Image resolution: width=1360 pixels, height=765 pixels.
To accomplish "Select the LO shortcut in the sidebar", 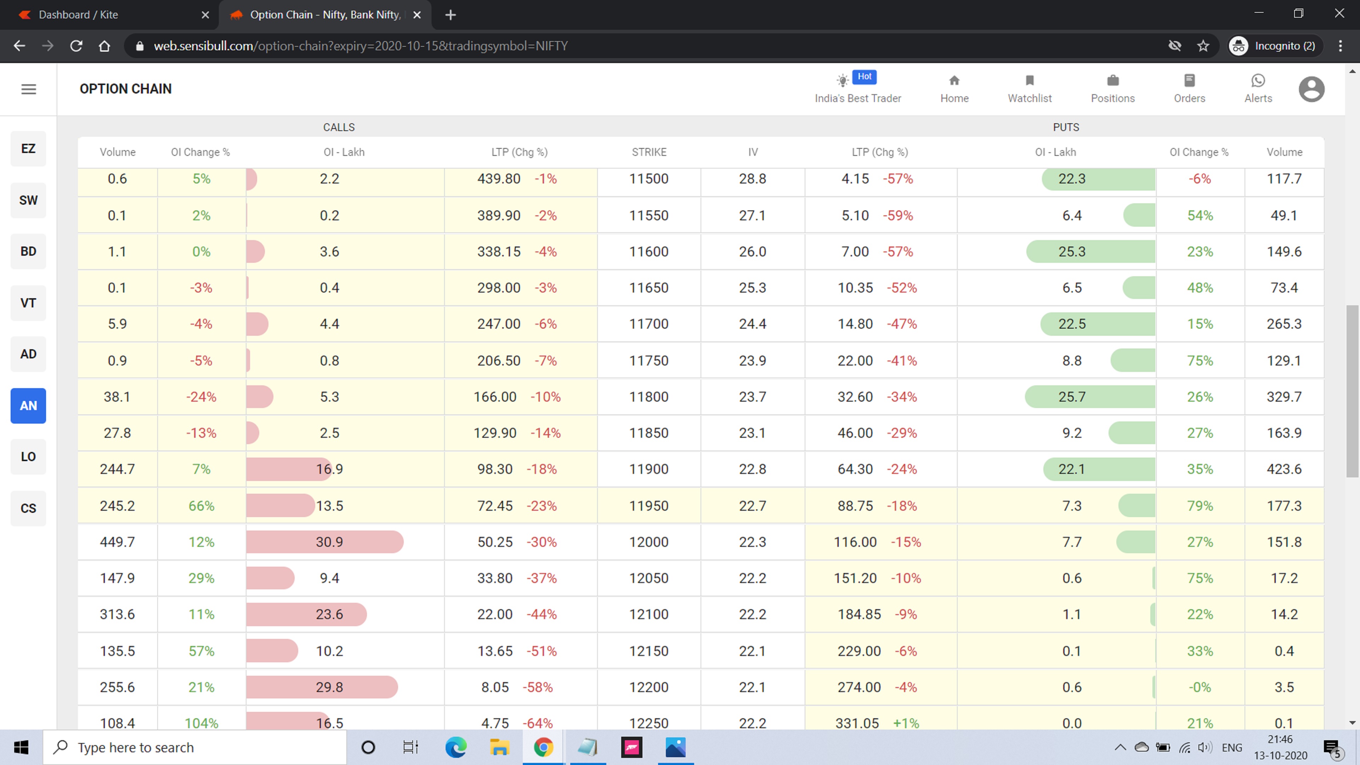I will (28, 456).
